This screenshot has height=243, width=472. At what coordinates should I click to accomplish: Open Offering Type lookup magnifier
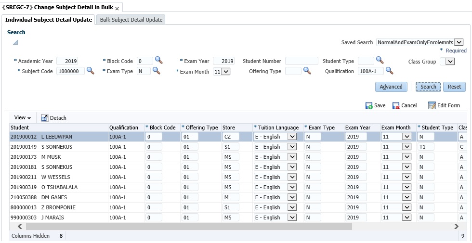[307, 71]
